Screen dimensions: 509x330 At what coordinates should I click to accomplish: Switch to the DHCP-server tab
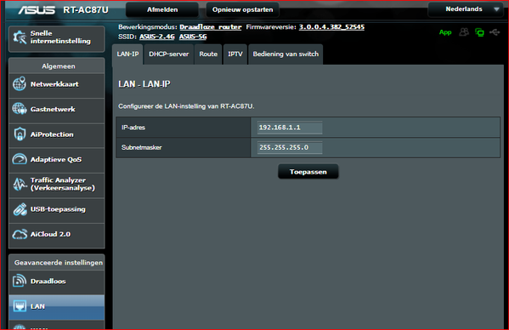point(168,54)
